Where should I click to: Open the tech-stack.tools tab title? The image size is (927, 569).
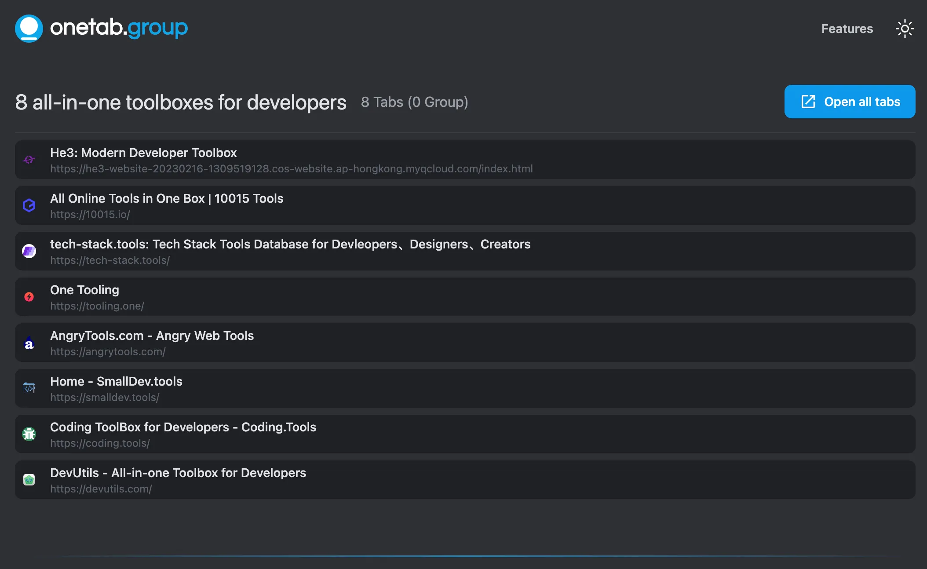(290, 244)
